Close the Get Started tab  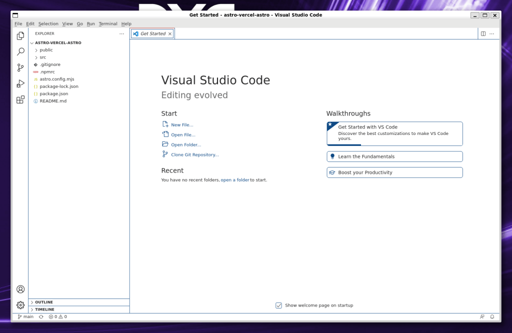click(x=170, y=33)
